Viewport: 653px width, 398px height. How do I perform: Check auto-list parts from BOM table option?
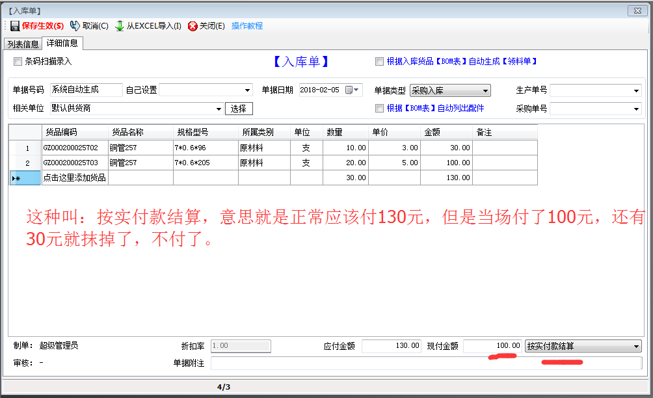click(379, 109)
